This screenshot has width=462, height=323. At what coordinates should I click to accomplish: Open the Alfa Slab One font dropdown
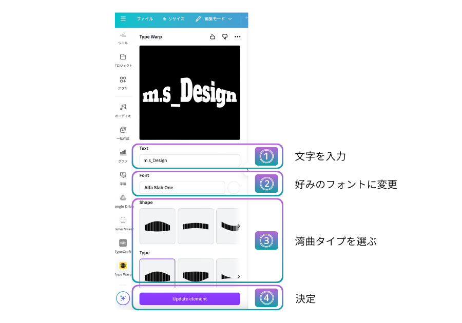point(182,188)
